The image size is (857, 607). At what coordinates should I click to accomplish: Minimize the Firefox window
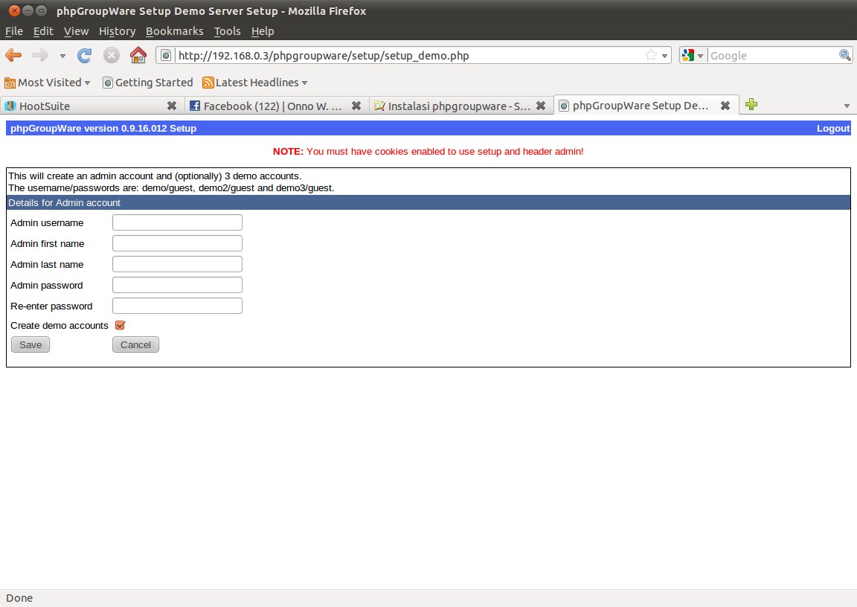pyautogui.click(x=28, y=10)
